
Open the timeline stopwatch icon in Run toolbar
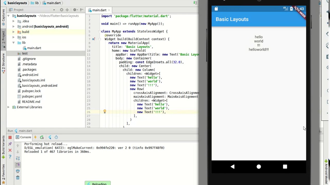pos(56,137)
